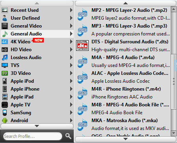Click the Search Profile input field
The image size is (177, 143).
tap(33, 136)
